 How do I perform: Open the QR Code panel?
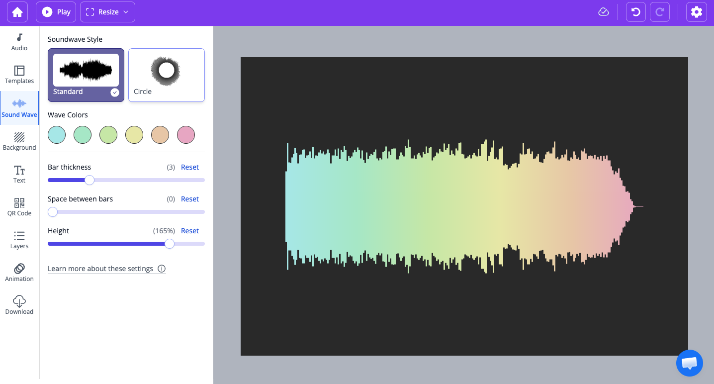19,207
